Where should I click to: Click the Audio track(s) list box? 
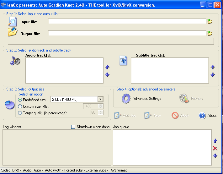[x=64, y=70]
